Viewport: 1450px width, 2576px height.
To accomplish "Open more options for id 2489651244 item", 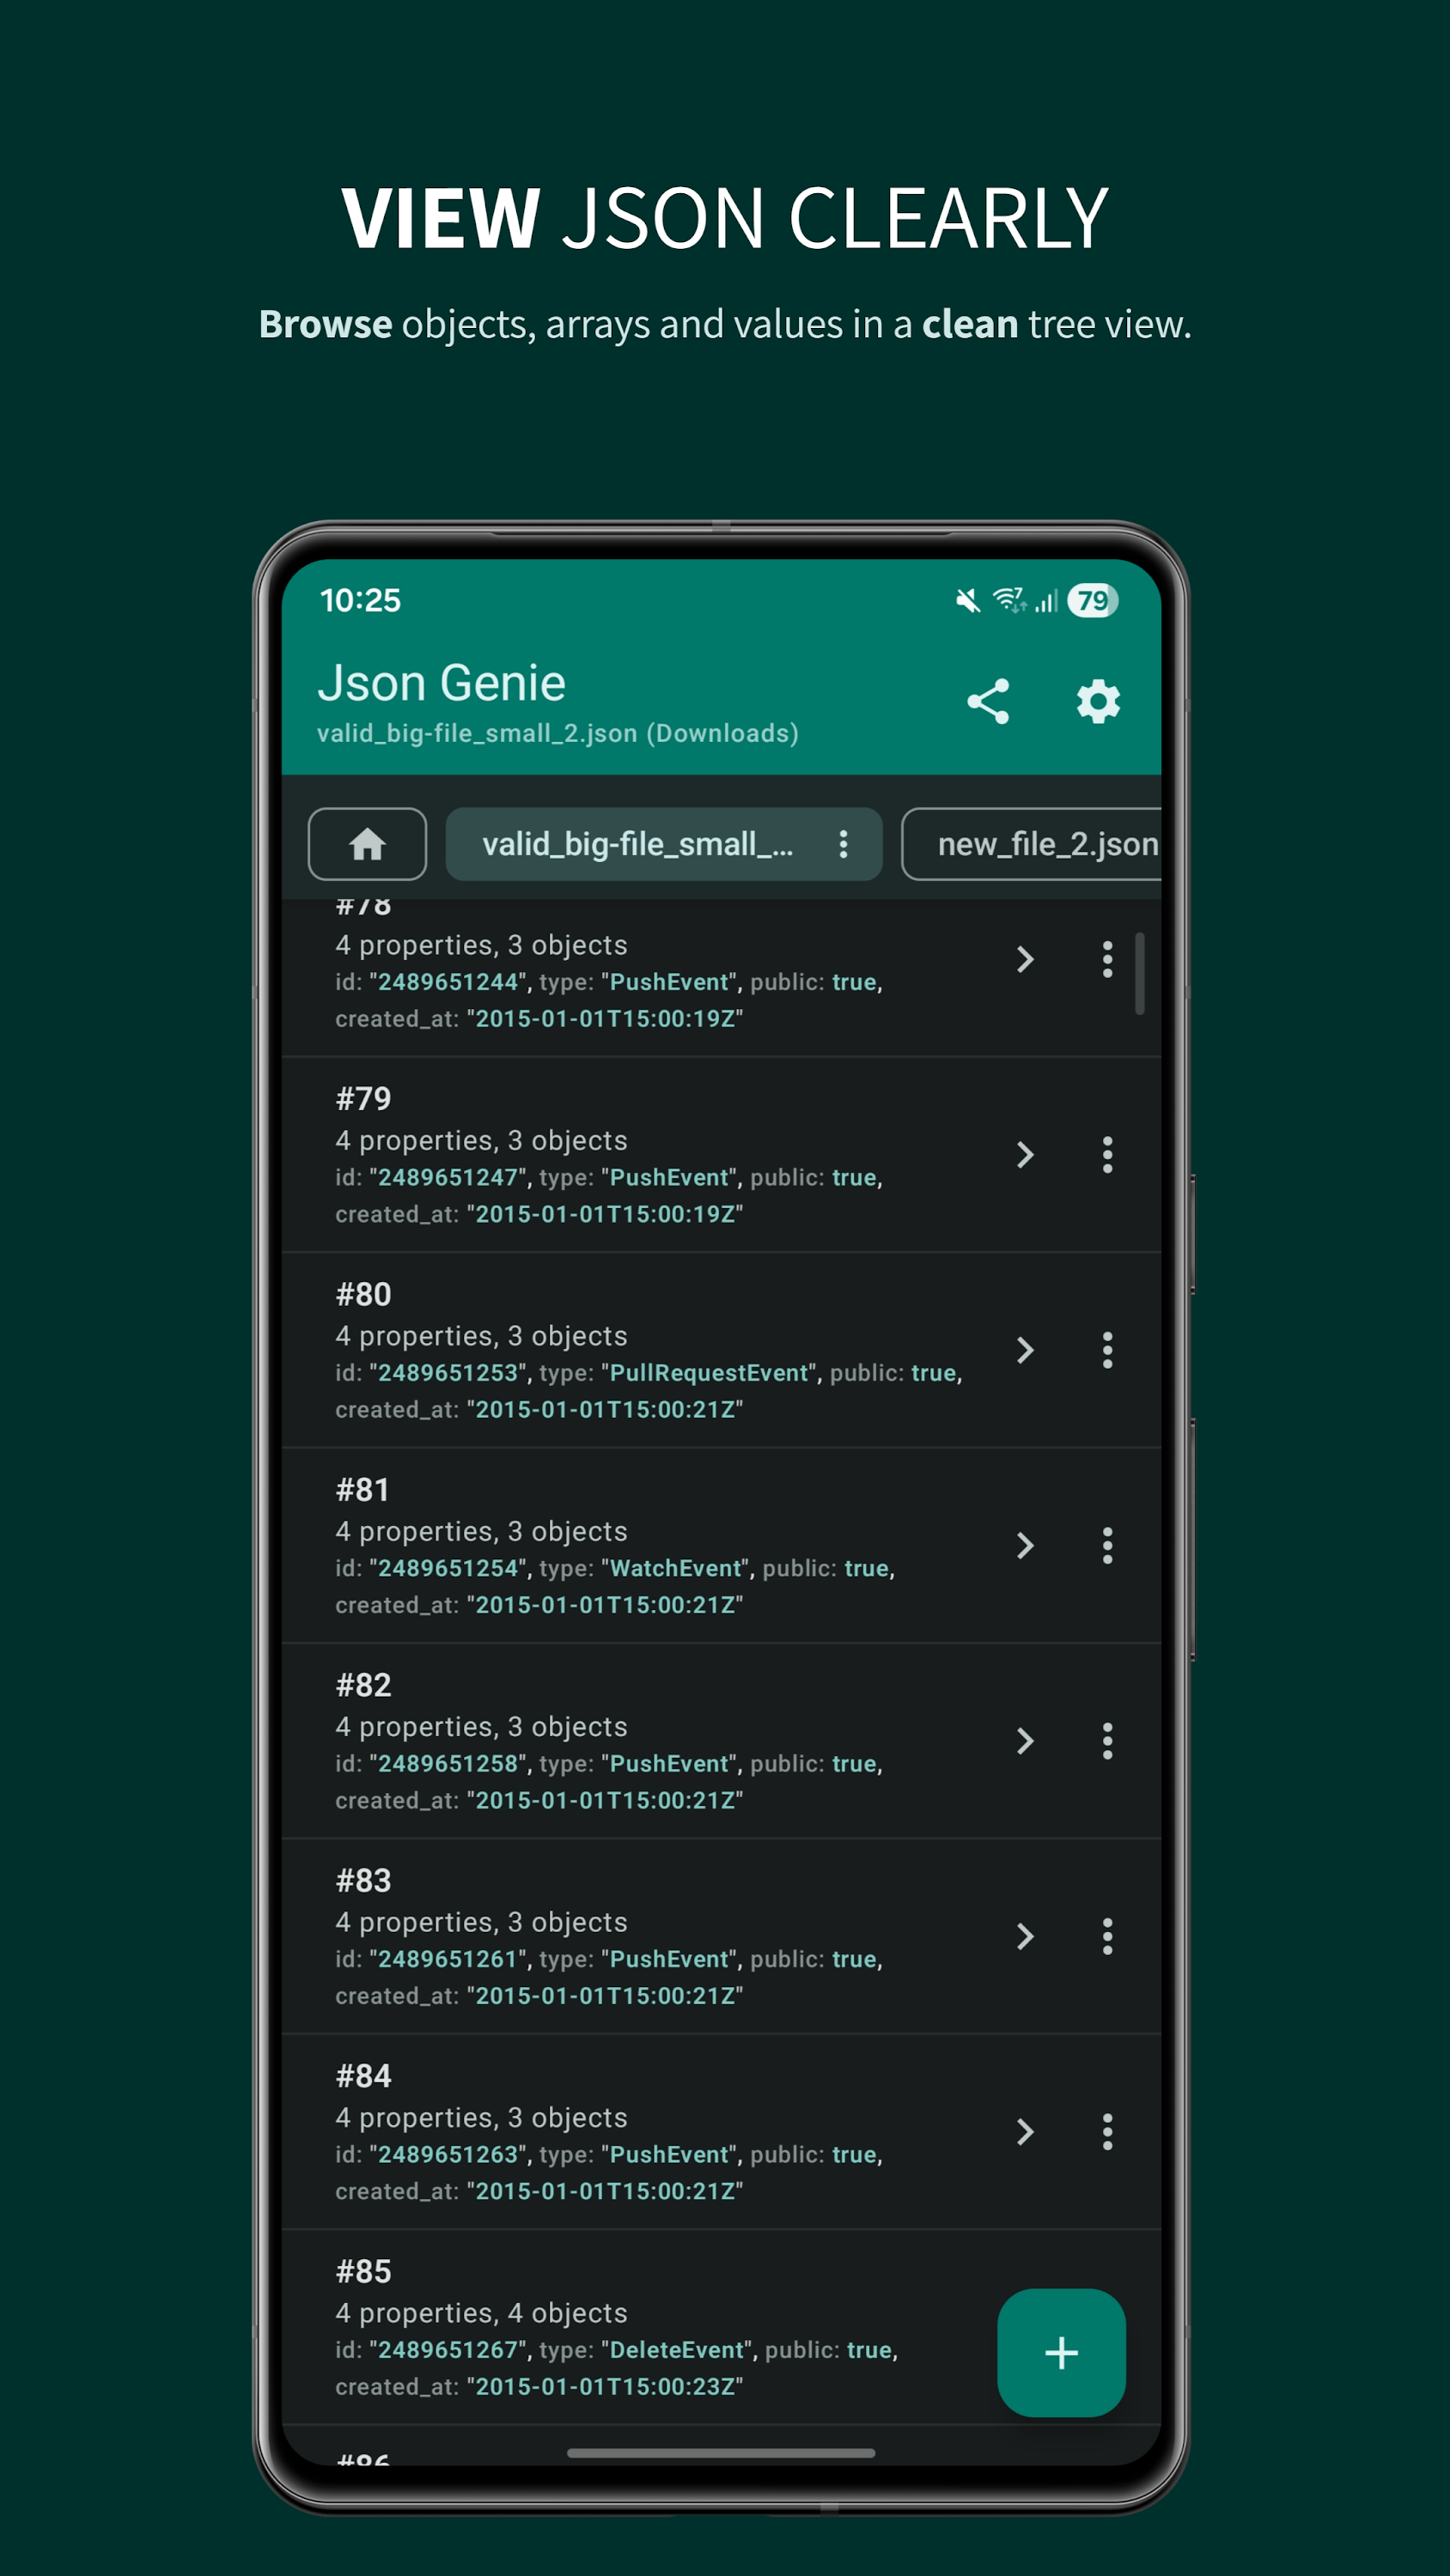I will click(x=1106, y=960).
